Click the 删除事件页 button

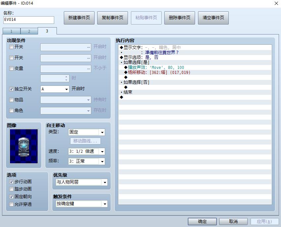180,18
